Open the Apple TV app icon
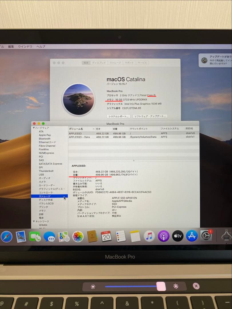This screenshot has width=232, height=309. click(x=177, y=236)
